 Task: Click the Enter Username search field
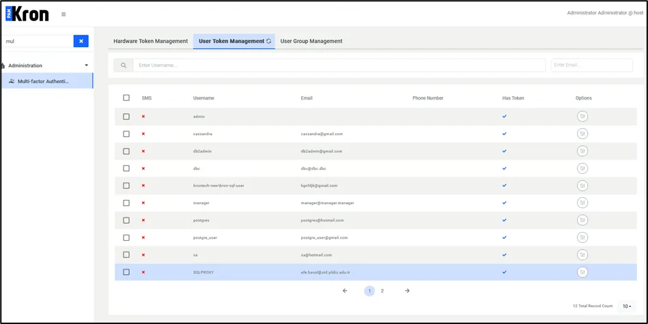[339, 65]
